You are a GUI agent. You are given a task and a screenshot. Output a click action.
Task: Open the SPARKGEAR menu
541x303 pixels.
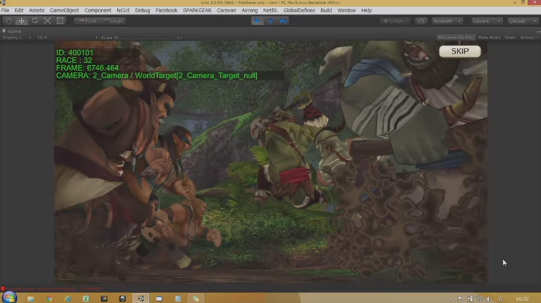coord(197,10)
